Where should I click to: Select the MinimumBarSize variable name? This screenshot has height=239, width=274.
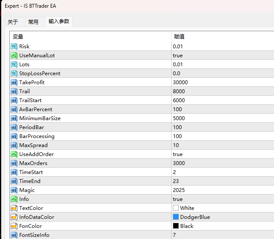[x=40, y=118]
